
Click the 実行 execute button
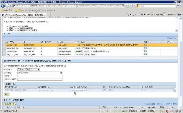click(x=7, y=95)
